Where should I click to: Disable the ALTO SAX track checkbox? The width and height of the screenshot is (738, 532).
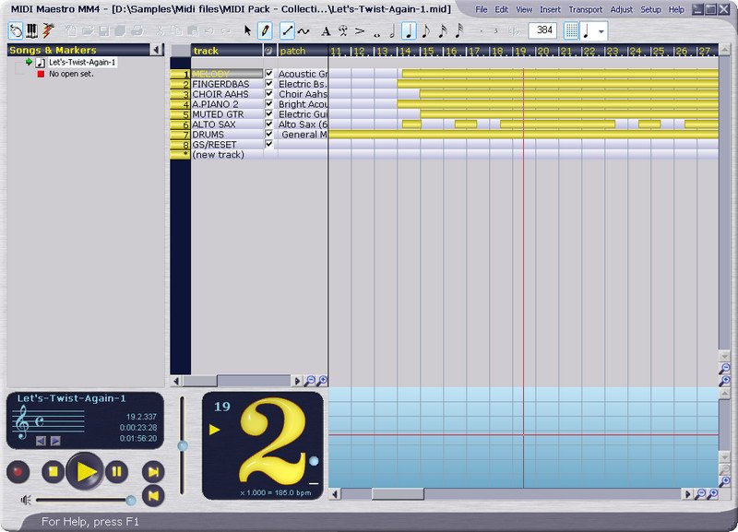269,124
